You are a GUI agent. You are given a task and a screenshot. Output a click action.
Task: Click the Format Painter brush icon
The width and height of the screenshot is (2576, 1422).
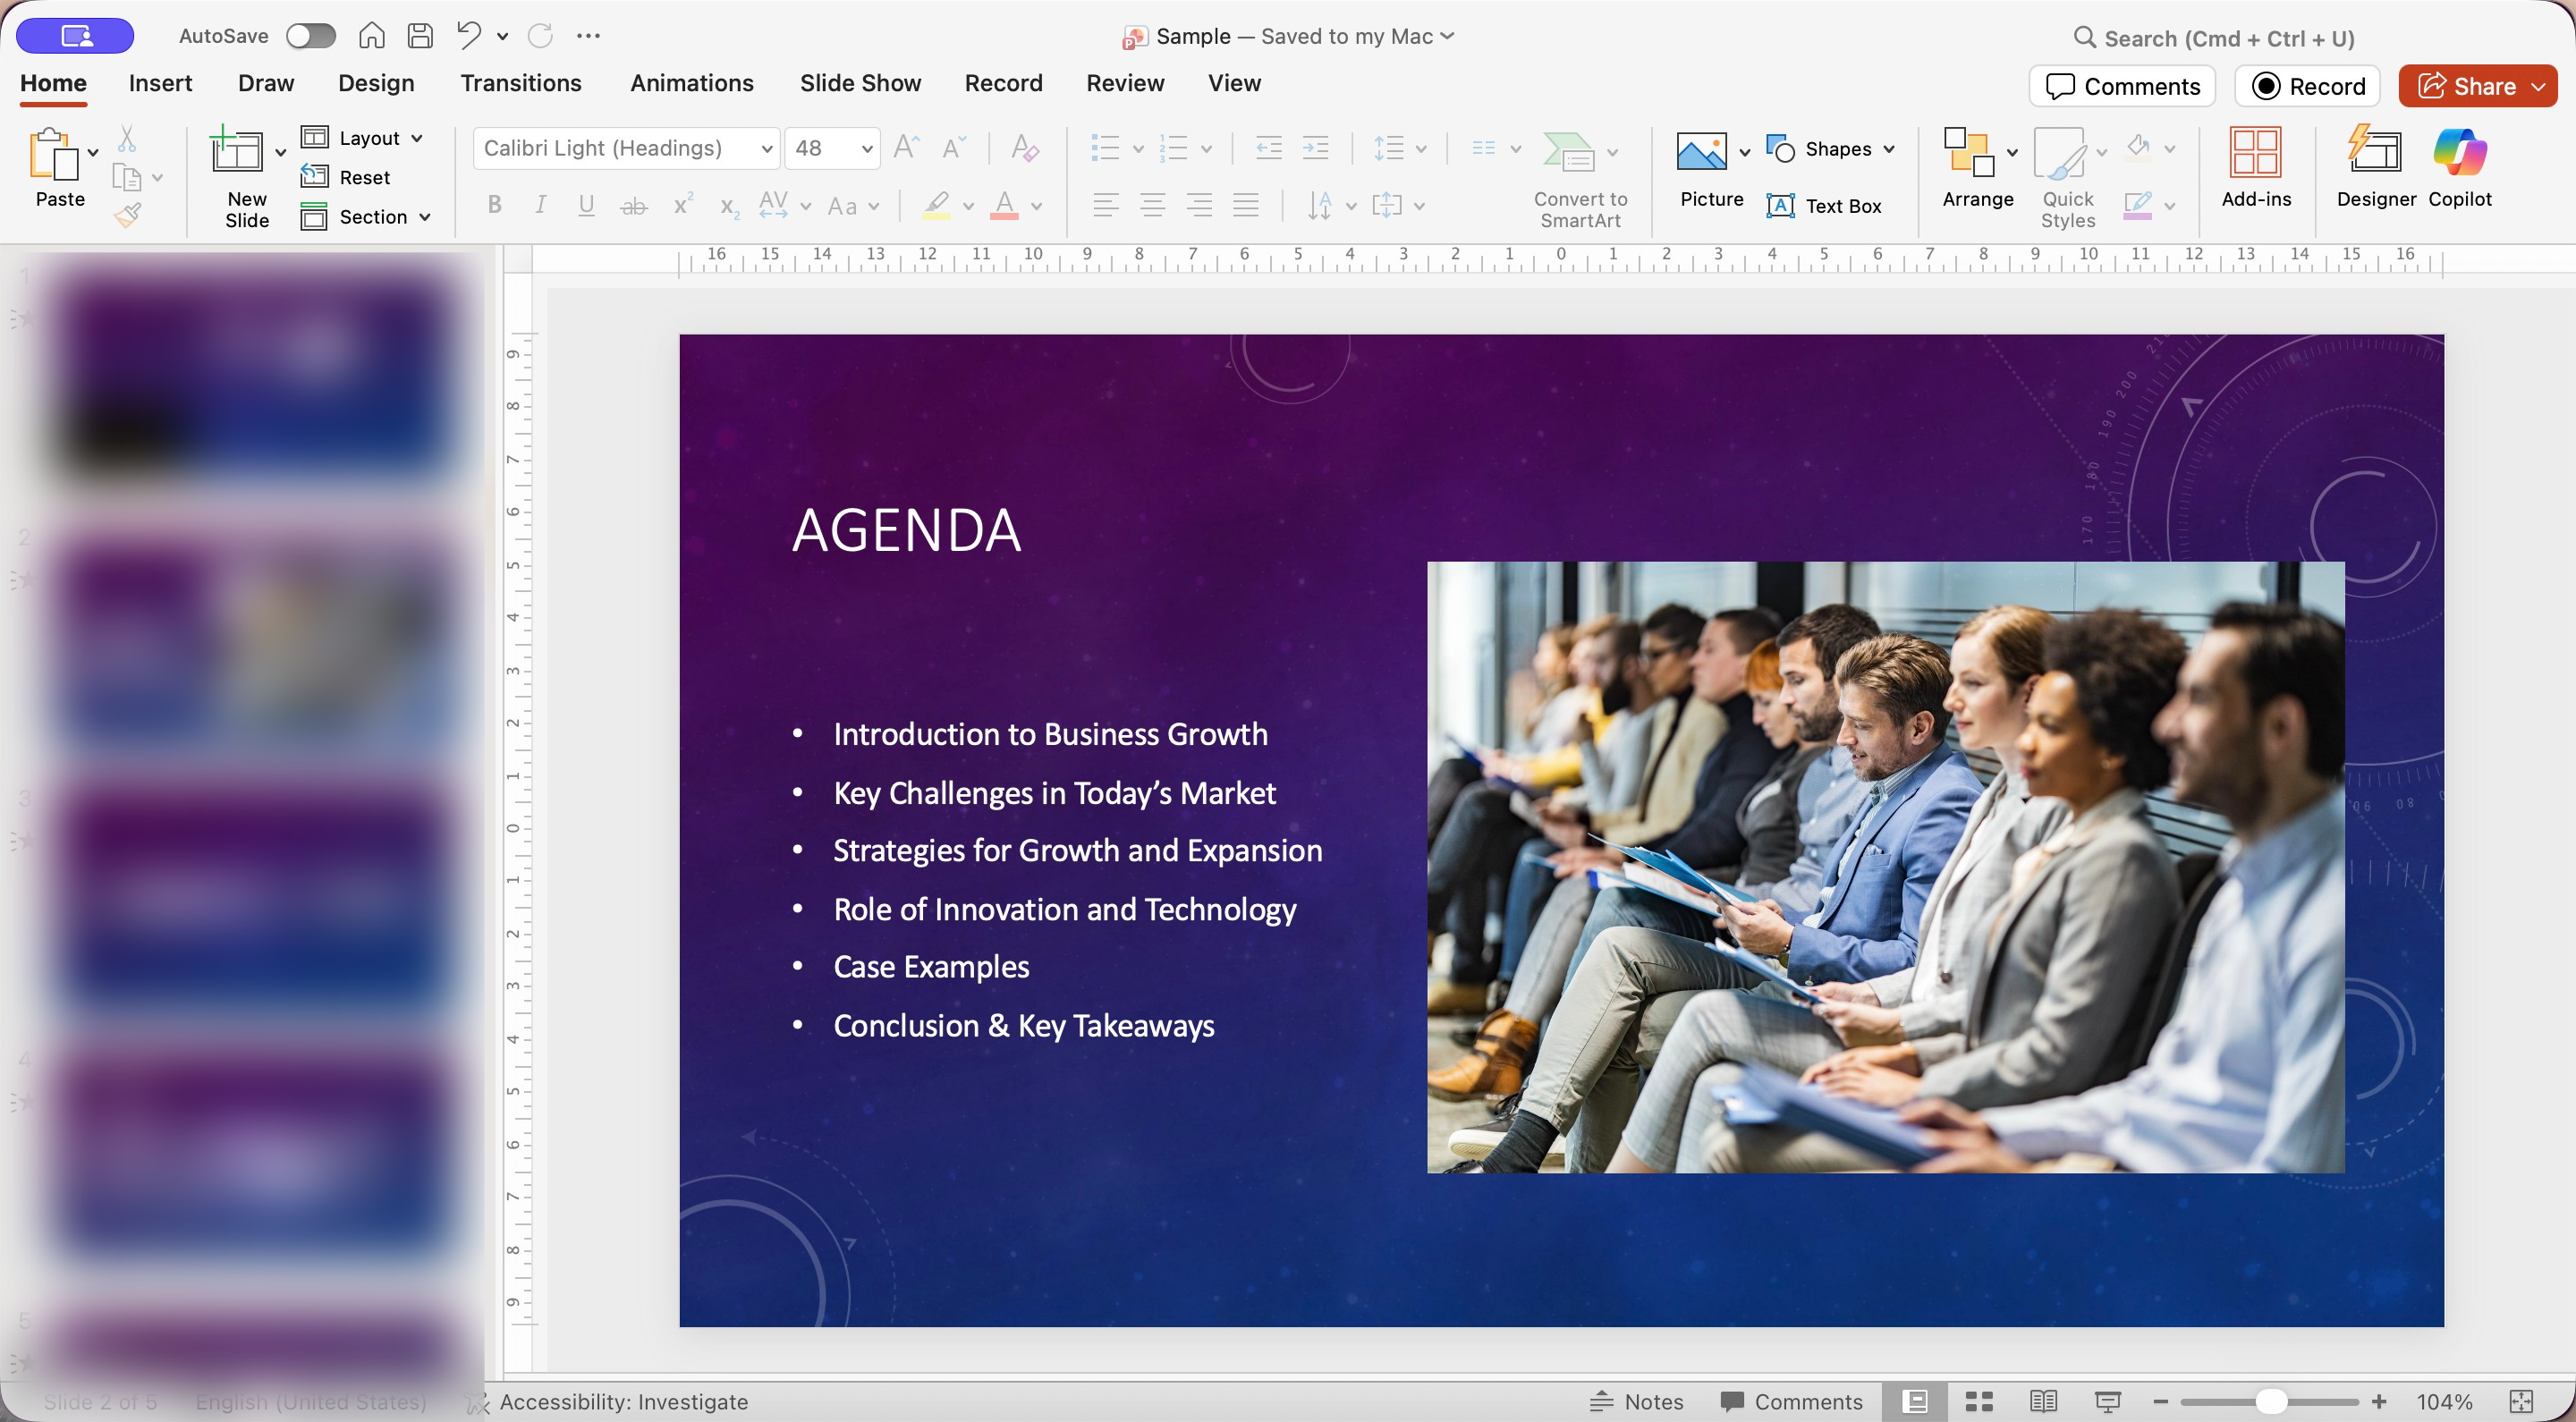click(127, 215)
